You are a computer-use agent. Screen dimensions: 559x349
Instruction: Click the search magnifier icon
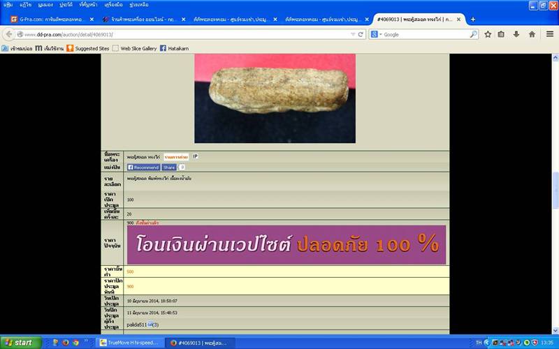(x=473, y=34)
